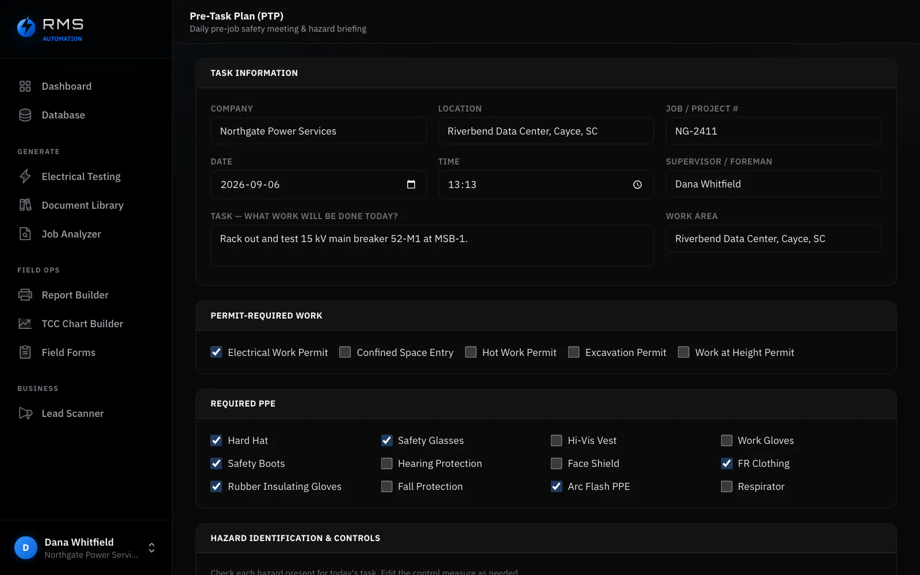Toggle the Arc Flash PPE checkbox
This screenshot has width=920, height=575.
click(556, 486)
